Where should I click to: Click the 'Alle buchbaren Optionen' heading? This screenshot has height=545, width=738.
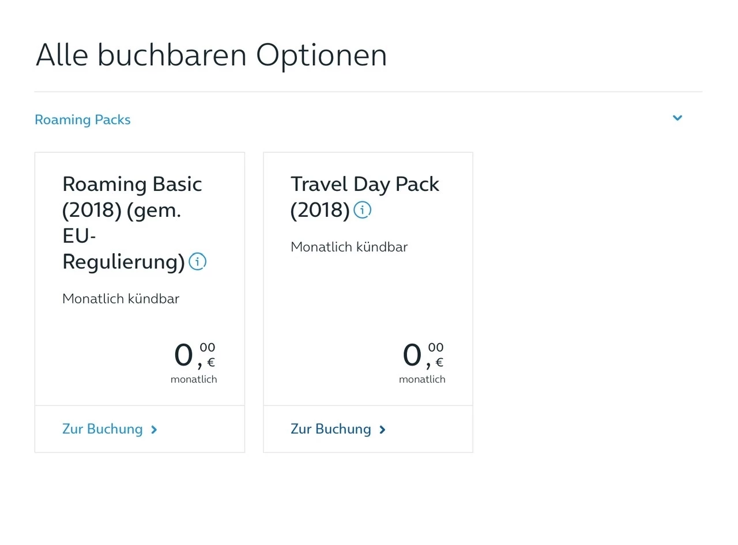point(211,55)
